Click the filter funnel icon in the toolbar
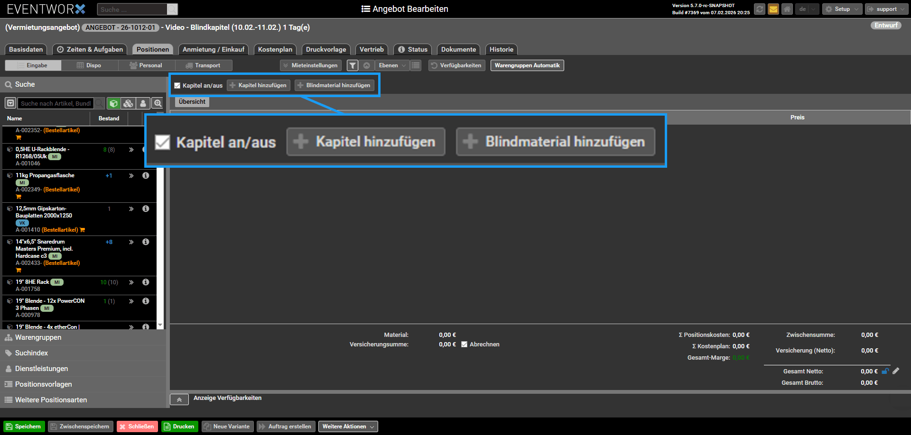 click(x=352, y=65)
